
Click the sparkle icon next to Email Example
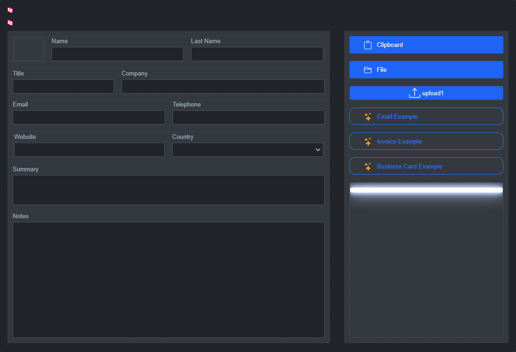tap(368, 116)
